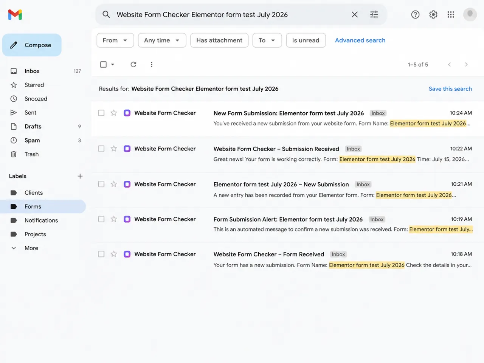Clear the search with the X icon
484x363 pixels.
pos(354,14)
